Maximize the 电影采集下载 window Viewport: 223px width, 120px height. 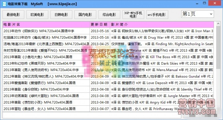point(204,3)
